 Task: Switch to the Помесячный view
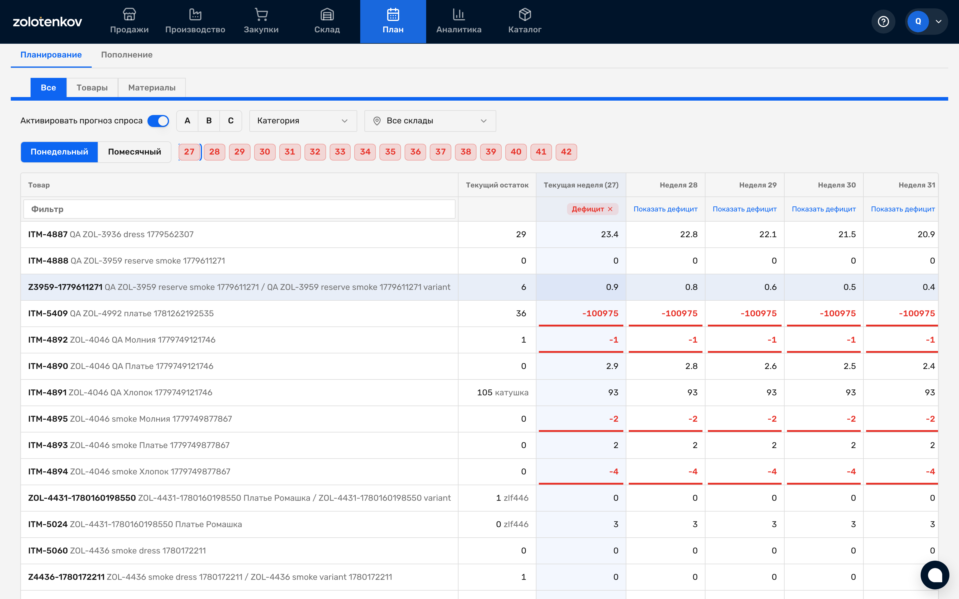[134, 152]
